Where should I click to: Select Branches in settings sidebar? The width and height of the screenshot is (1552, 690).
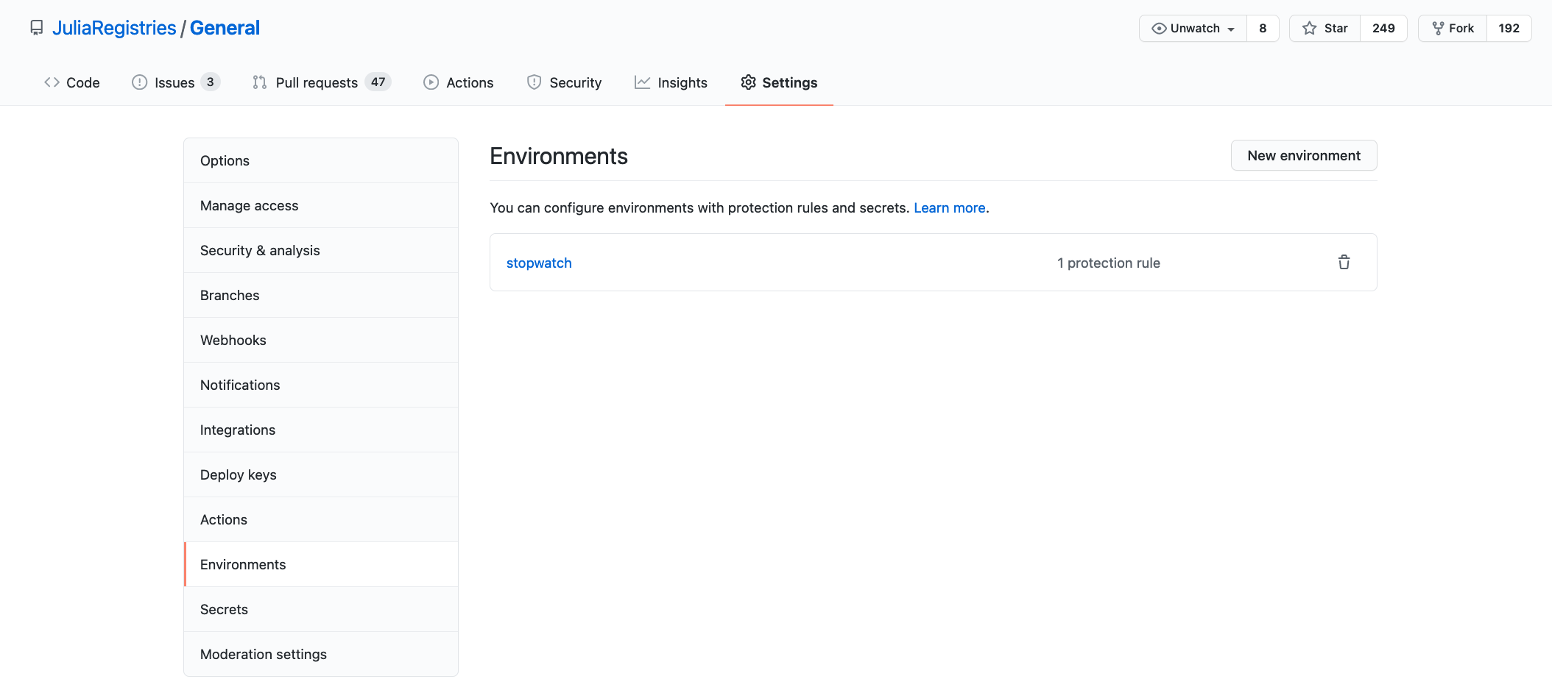click(230, 295)
